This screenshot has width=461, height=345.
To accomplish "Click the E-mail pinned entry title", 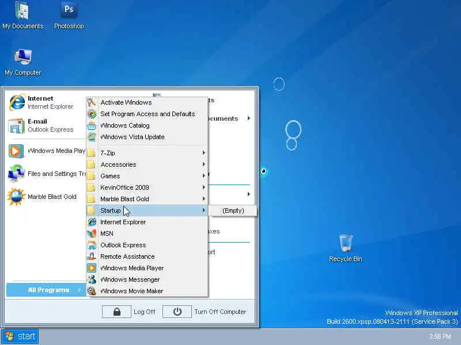I will [37, 121].
